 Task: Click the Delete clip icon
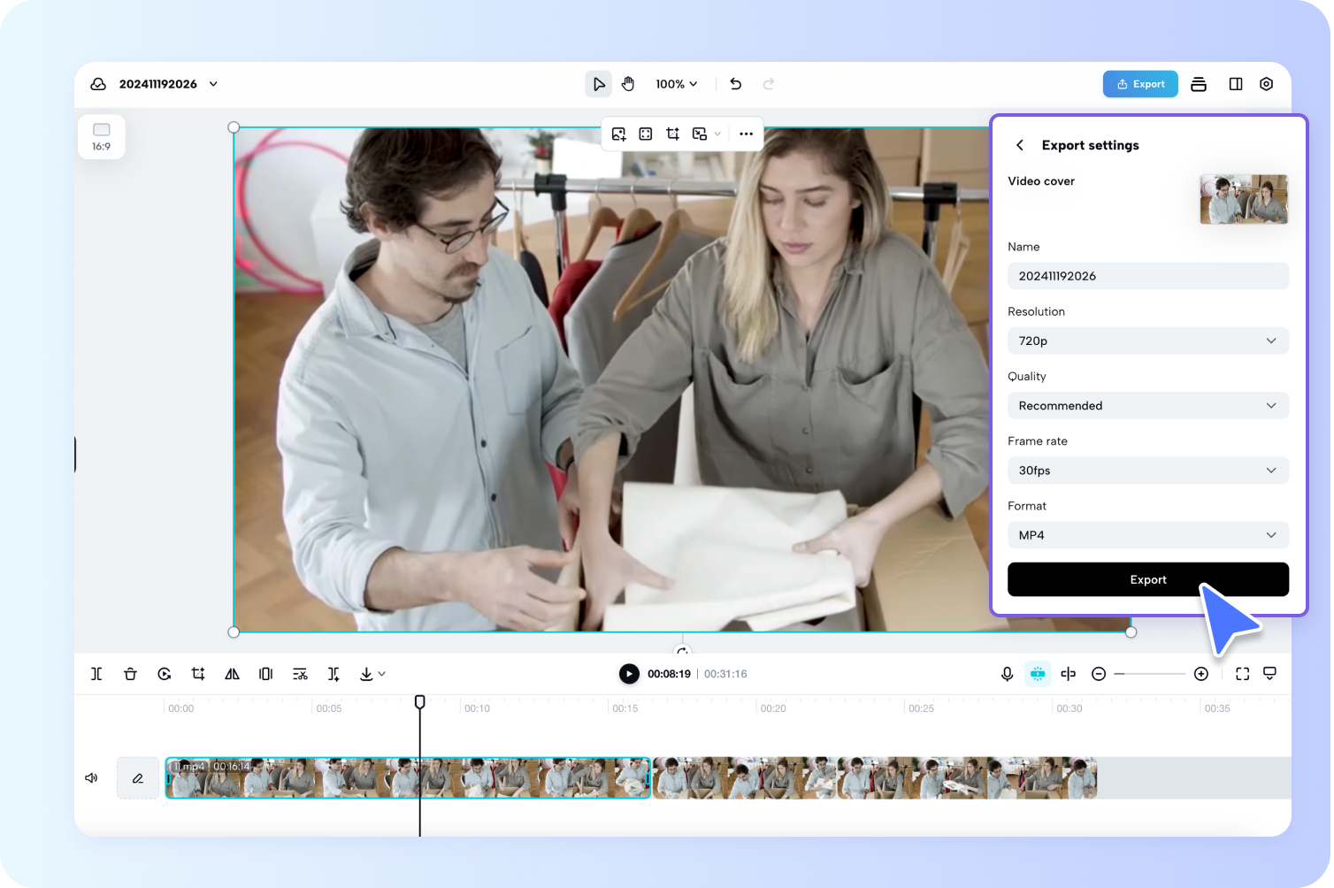(x=130, y=673)
